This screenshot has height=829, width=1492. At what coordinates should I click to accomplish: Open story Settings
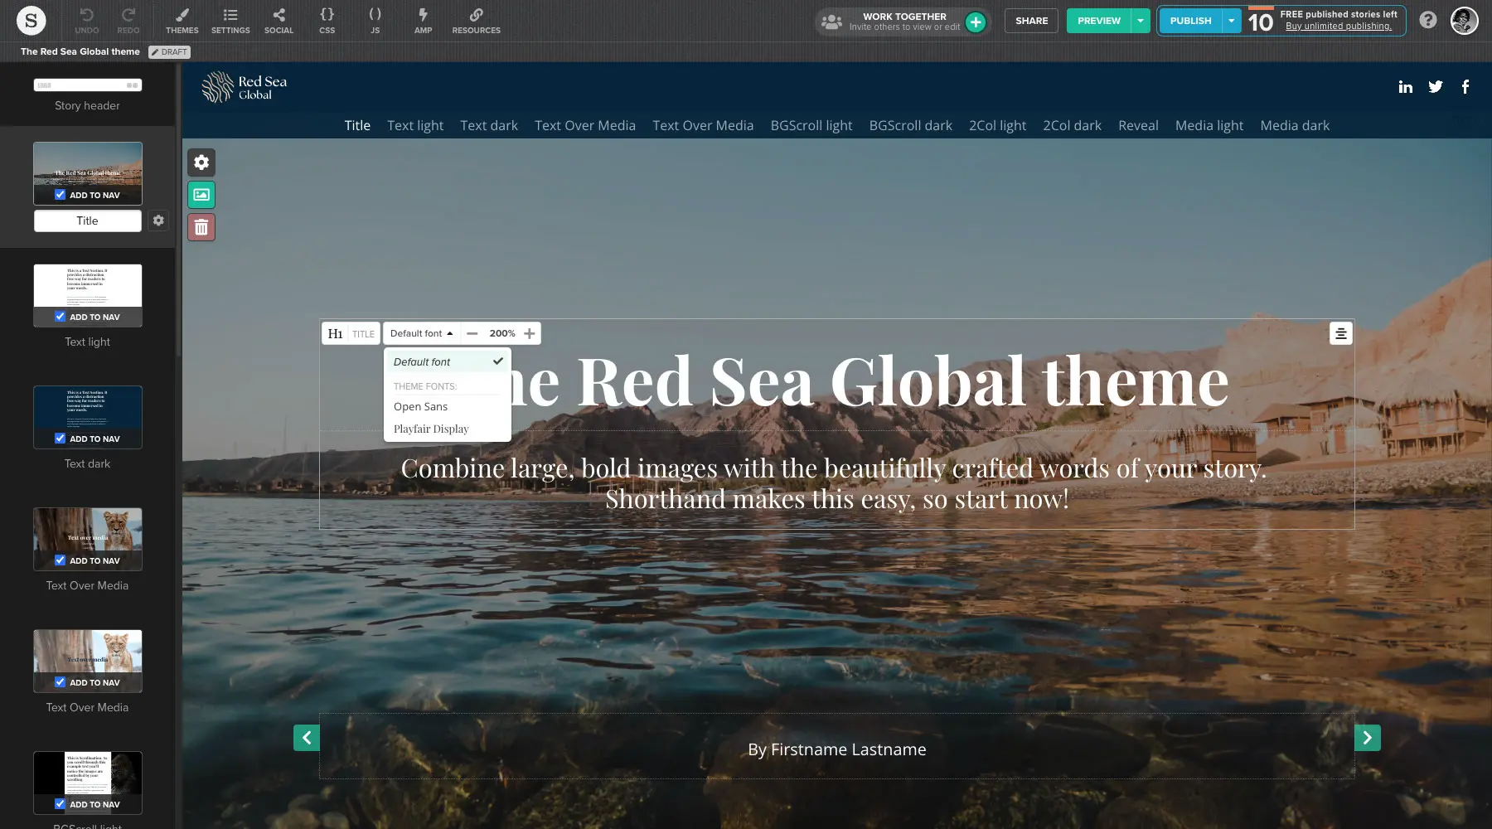click(230, 21)
